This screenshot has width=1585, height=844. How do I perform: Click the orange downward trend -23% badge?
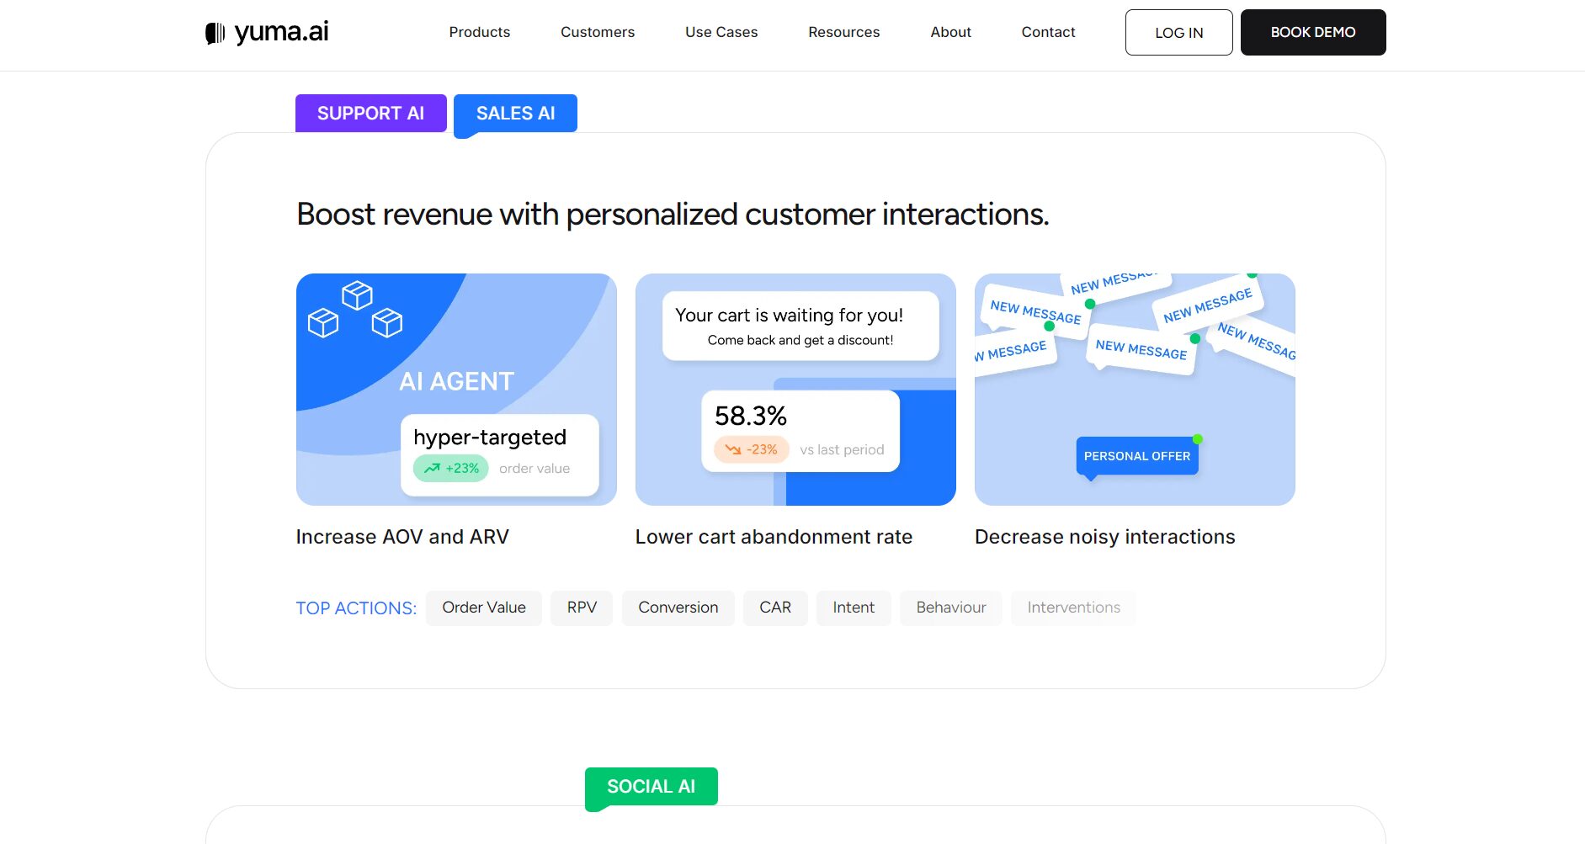(751, 450)
